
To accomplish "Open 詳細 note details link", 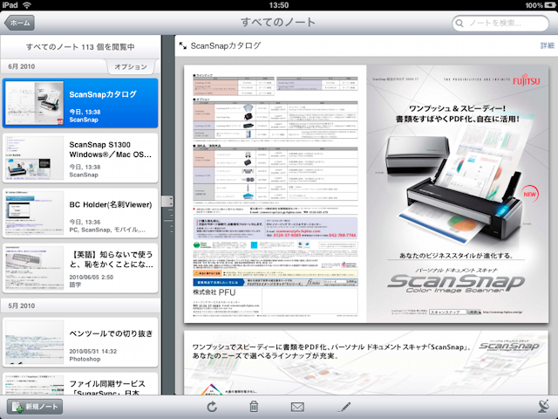I will click(x=548, y=45).
